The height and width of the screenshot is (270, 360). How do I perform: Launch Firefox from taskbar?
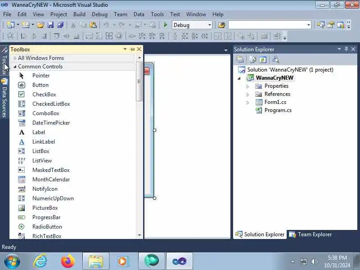pyautogui.click(x=68, y=261)
